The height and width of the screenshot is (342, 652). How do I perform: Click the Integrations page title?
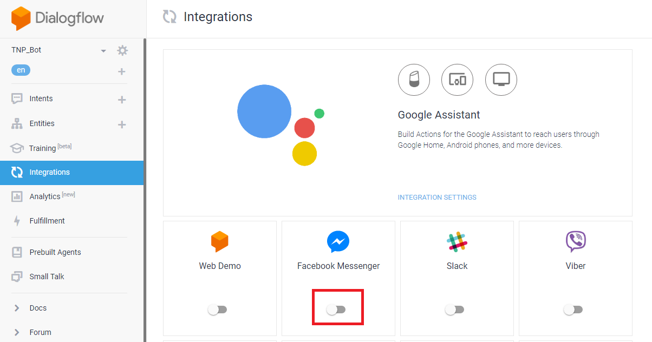click(x=218, y=17)
